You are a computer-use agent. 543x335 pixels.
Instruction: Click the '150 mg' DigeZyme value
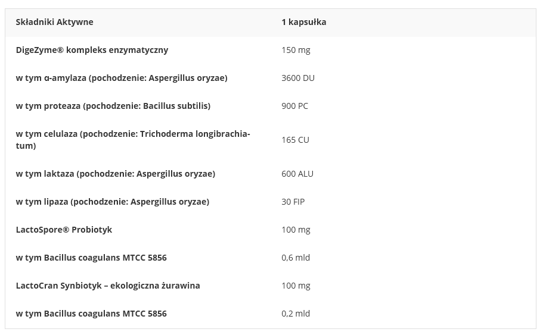[296, 50]
